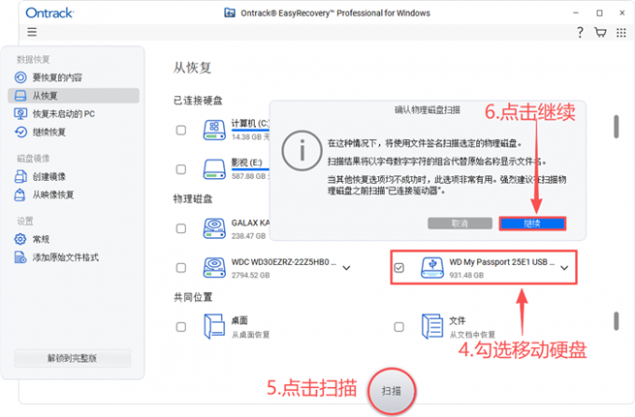Click the WD My Passport USB icon
Viewport: 635px width, 417px height.
click(x=432, y=268)
